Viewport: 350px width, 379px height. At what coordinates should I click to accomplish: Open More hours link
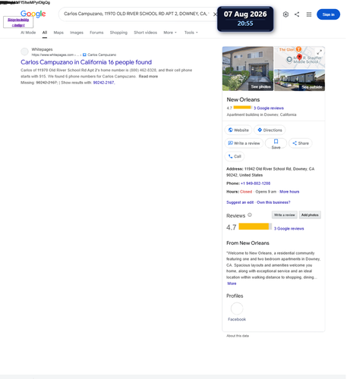[289, 192]
